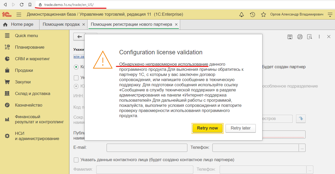Click the warning triangle icon in the dialog
This screenshot has width=335, height=174.
point(103,60)
